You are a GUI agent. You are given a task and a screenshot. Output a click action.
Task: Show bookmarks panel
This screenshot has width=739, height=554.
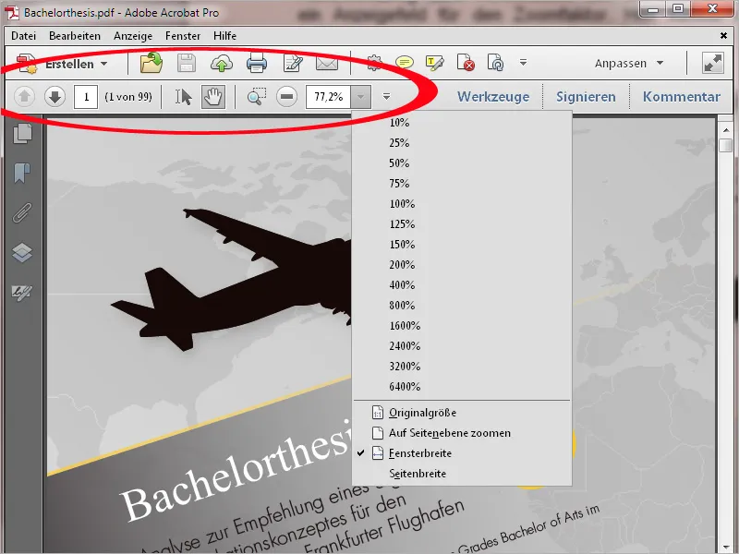pyautogui.click(x=22, y=173)
